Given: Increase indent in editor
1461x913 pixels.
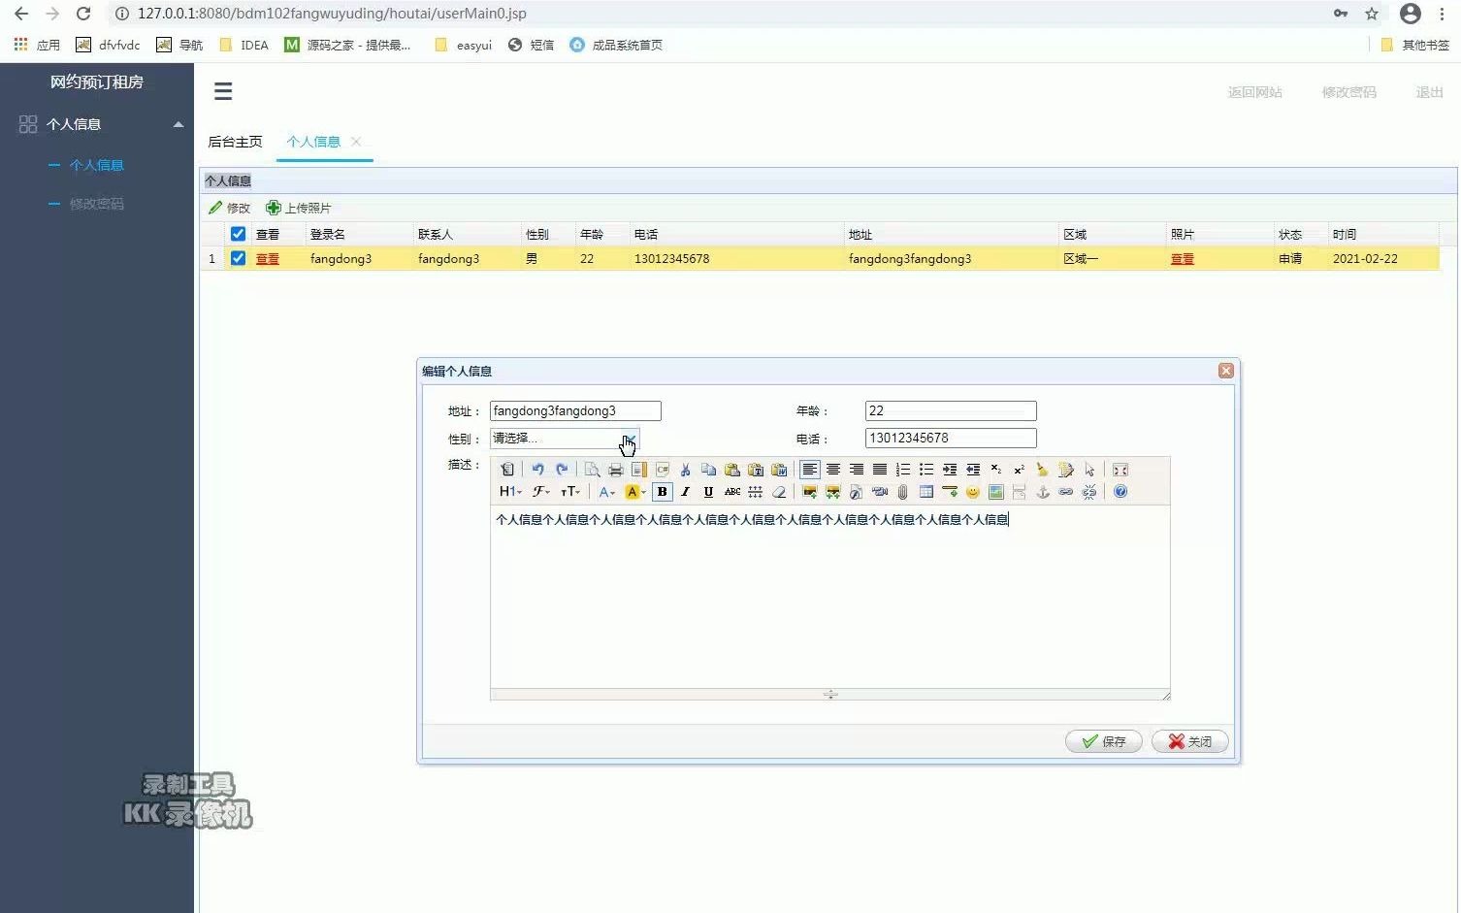Looking at the screenshot, I should [950, 470].
